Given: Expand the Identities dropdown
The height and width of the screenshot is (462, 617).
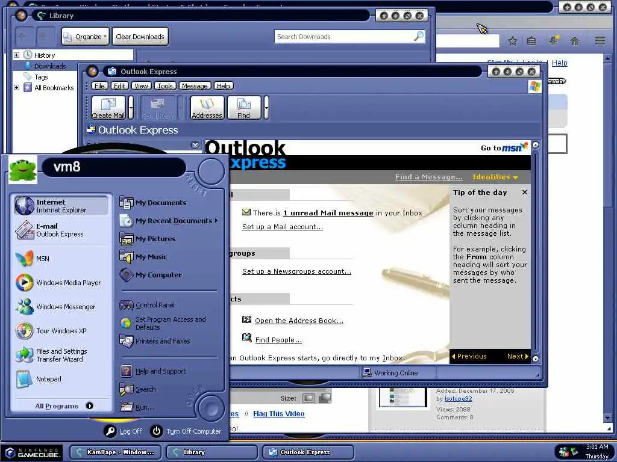Looking at the screenshot, I should point(495,177).
